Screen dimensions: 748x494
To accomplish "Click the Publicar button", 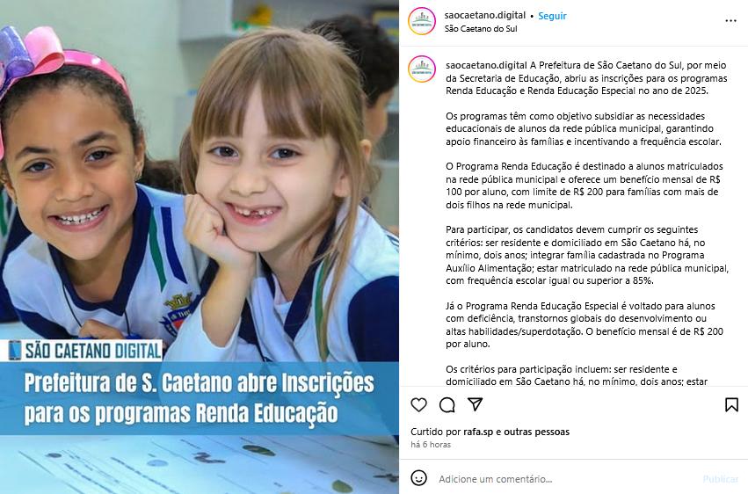I will (x=721, y=479).
